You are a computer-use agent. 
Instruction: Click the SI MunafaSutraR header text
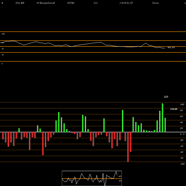coord(46,3)
